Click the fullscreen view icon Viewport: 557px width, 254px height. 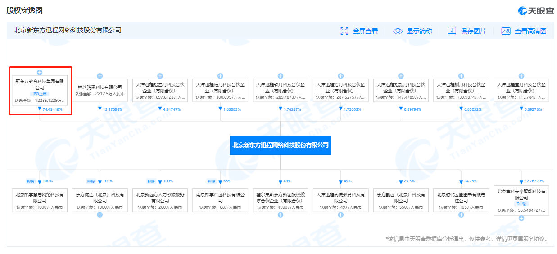tap(344, 31)
